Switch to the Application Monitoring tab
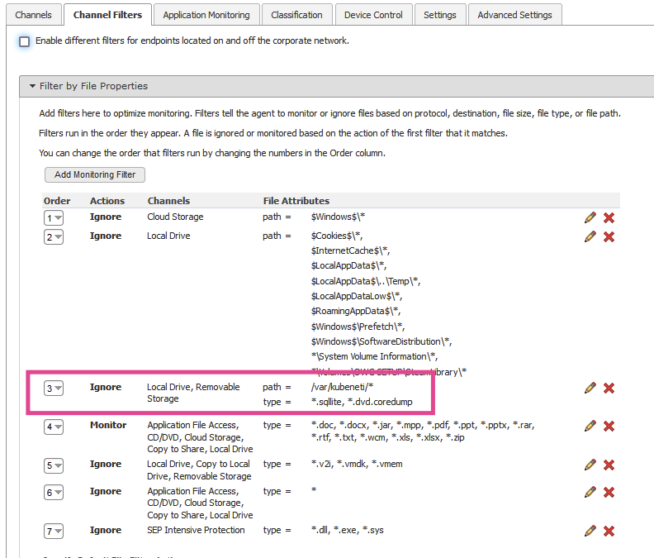 tap(206, 15)
